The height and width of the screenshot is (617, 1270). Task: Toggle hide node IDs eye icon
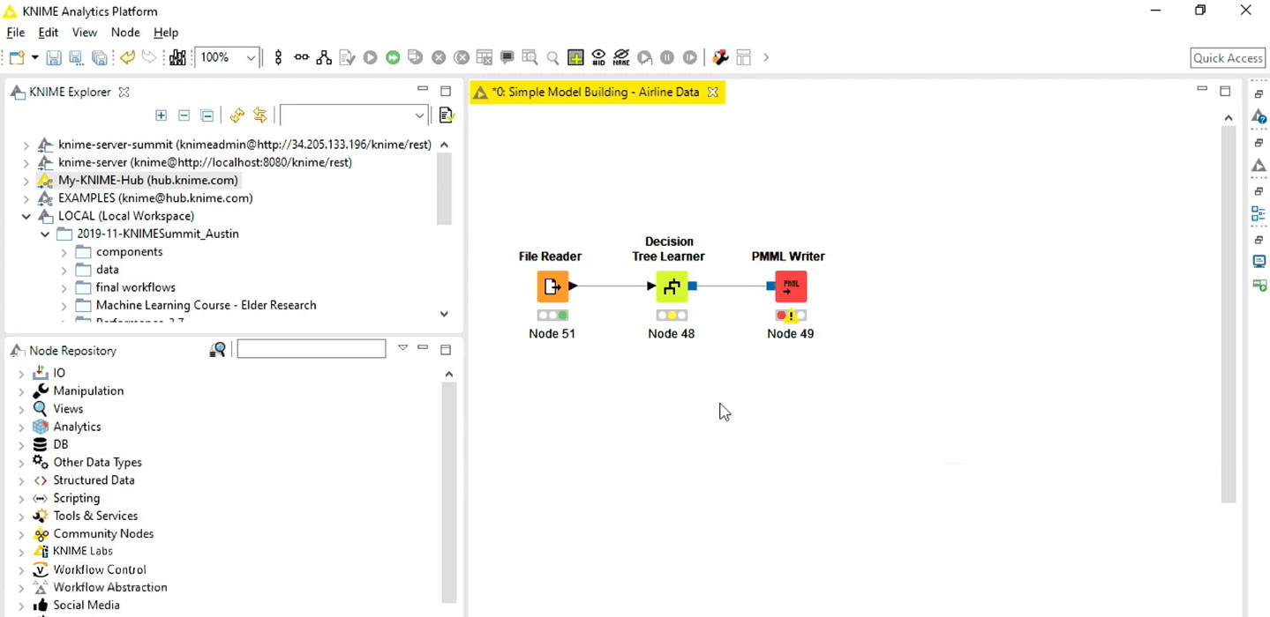[598, 57]
